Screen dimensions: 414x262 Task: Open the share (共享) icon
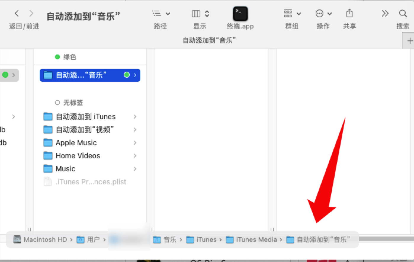349,14
